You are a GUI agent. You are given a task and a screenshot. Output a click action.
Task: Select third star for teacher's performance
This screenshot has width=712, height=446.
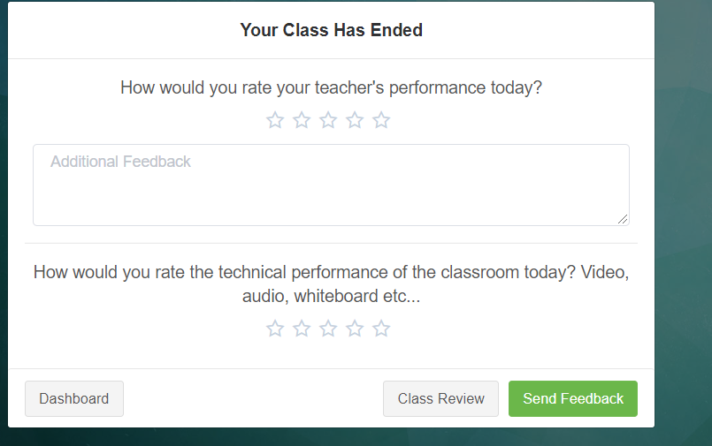pyautogui.click(x=328, y=121)
